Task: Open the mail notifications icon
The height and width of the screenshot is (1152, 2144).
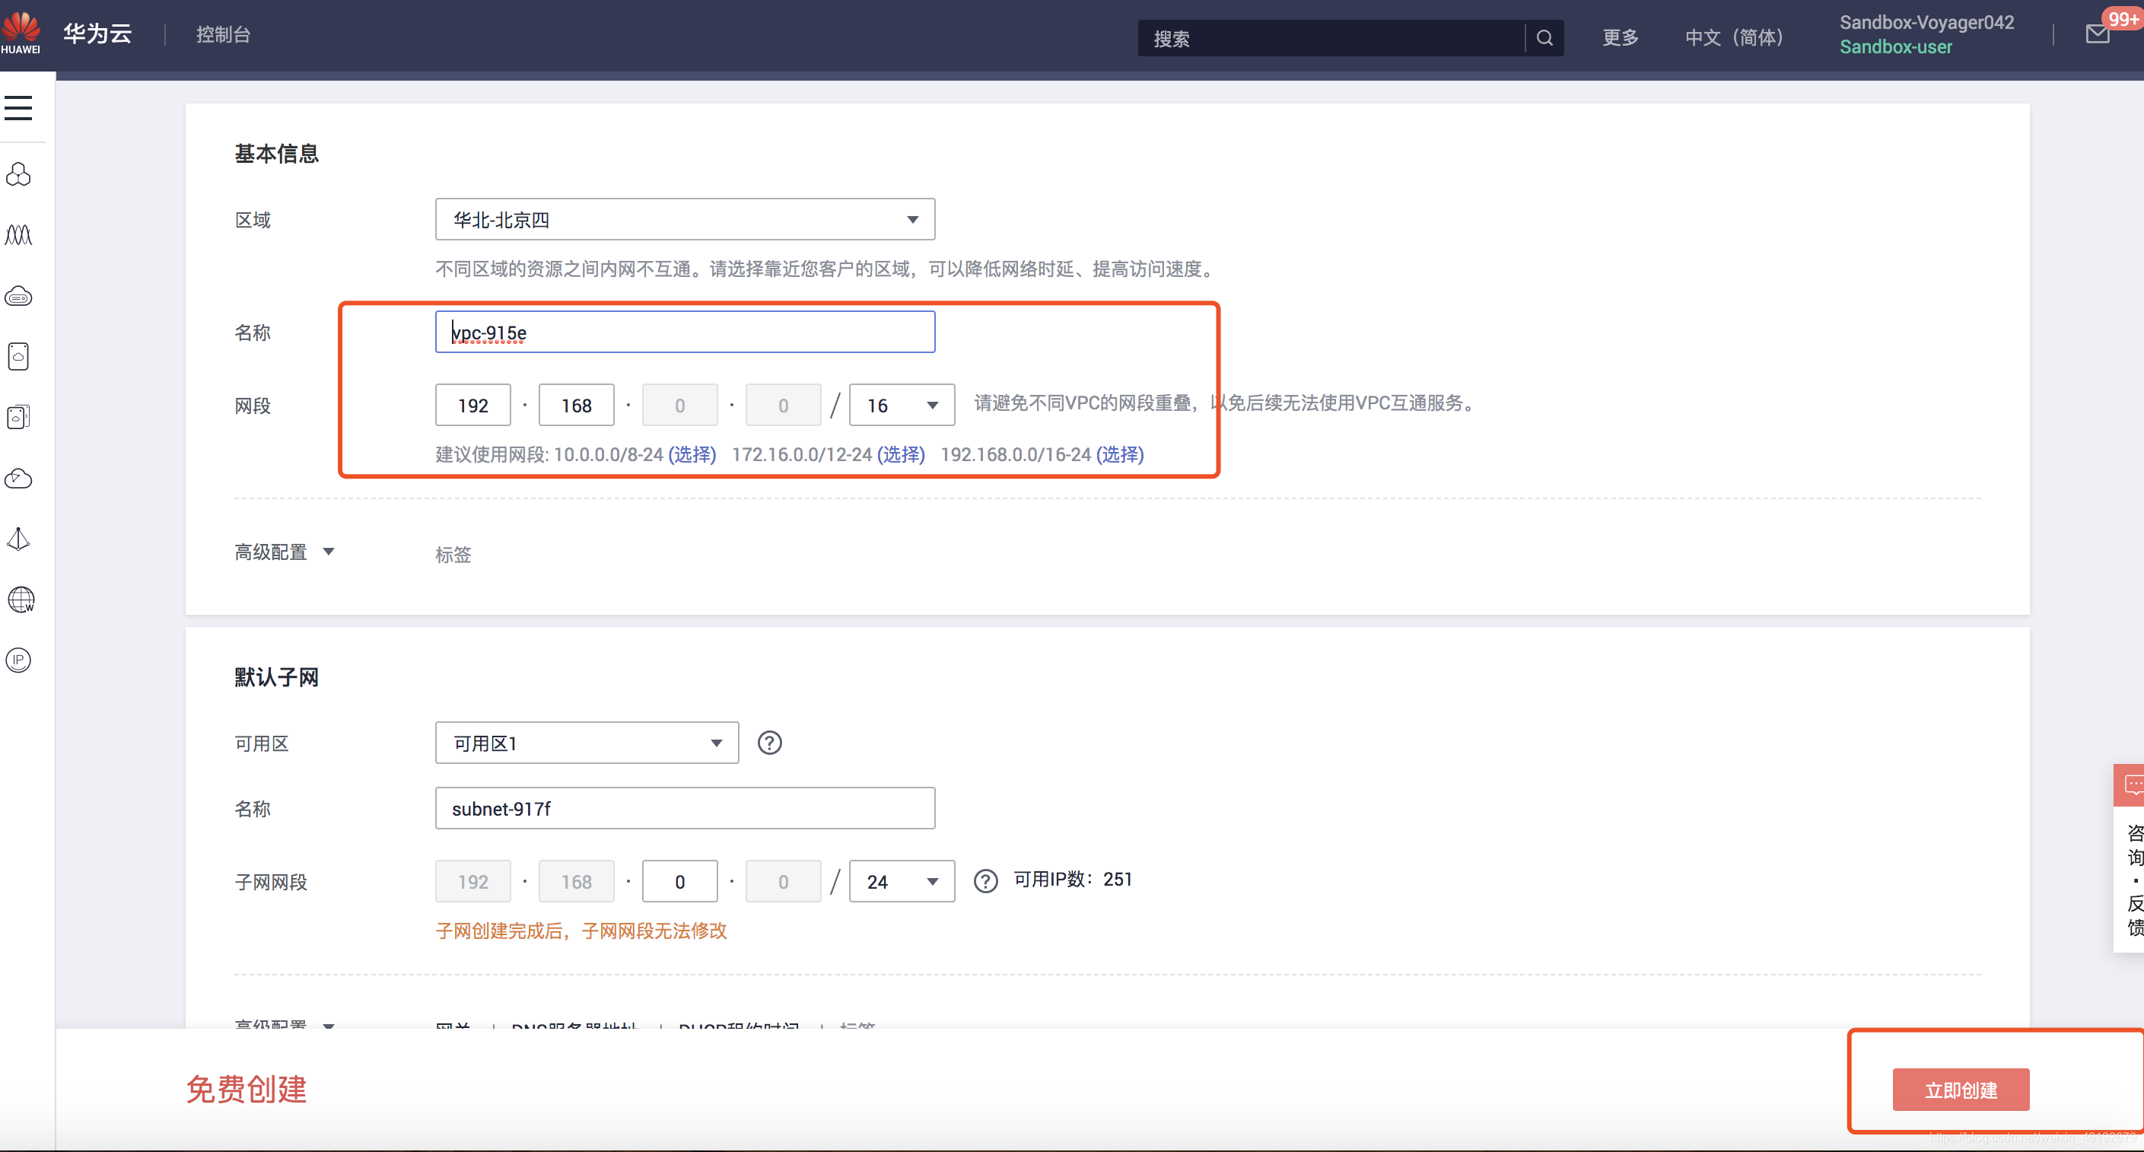Action: pyautogui.click(x=2098, y=33)
